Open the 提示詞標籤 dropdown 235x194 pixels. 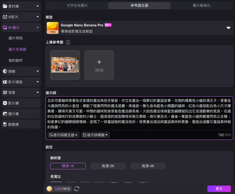[95, 135]
